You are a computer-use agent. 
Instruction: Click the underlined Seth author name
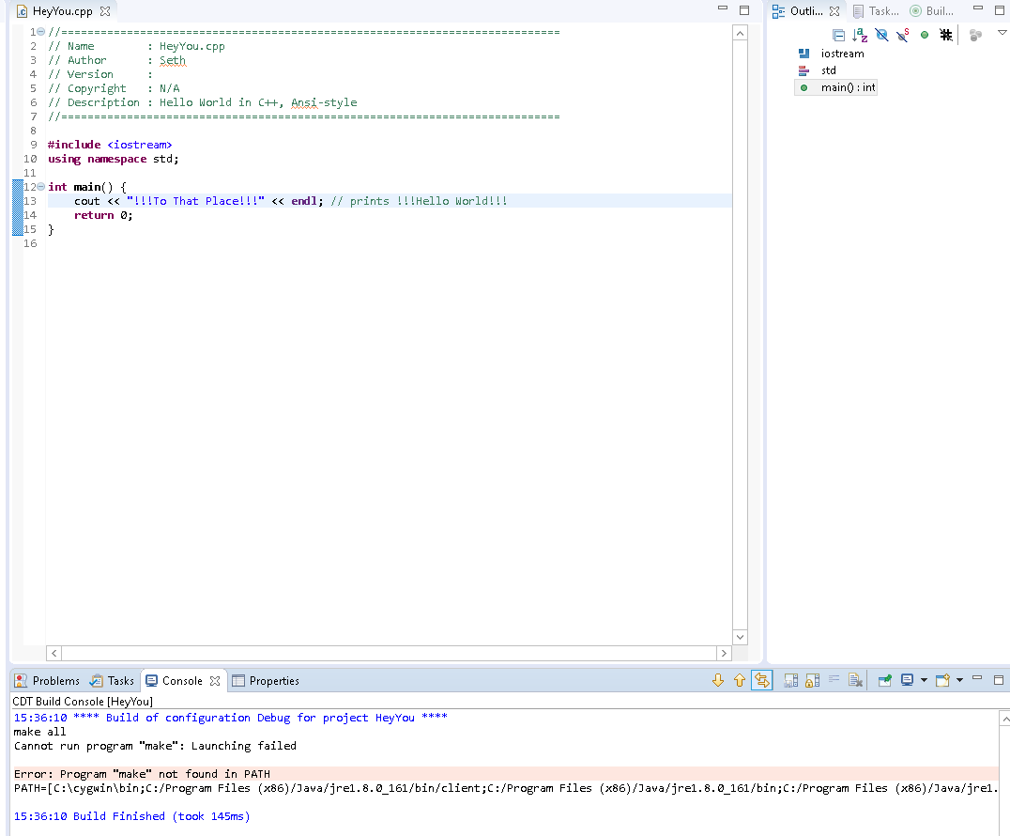[x=172, y=61]
